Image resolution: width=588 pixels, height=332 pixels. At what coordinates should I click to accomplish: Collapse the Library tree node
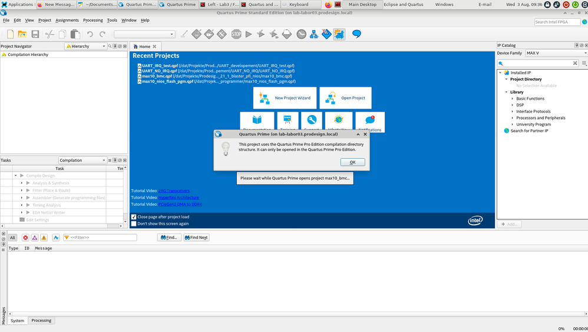pos(506,92)
